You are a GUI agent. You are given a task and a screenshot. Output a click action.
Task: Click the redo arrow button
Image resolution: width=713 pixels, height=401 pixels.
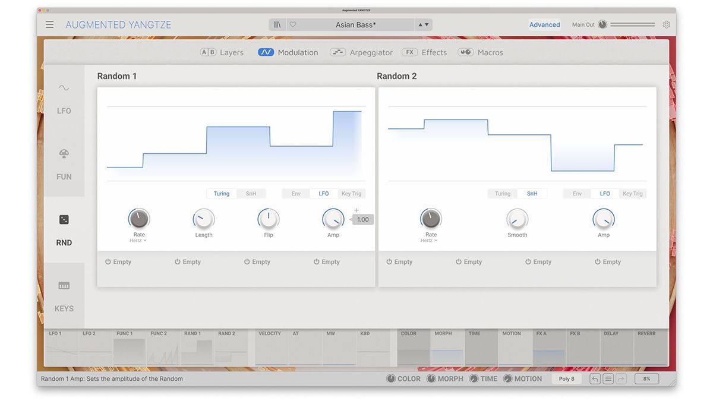(x=621, y=378)
